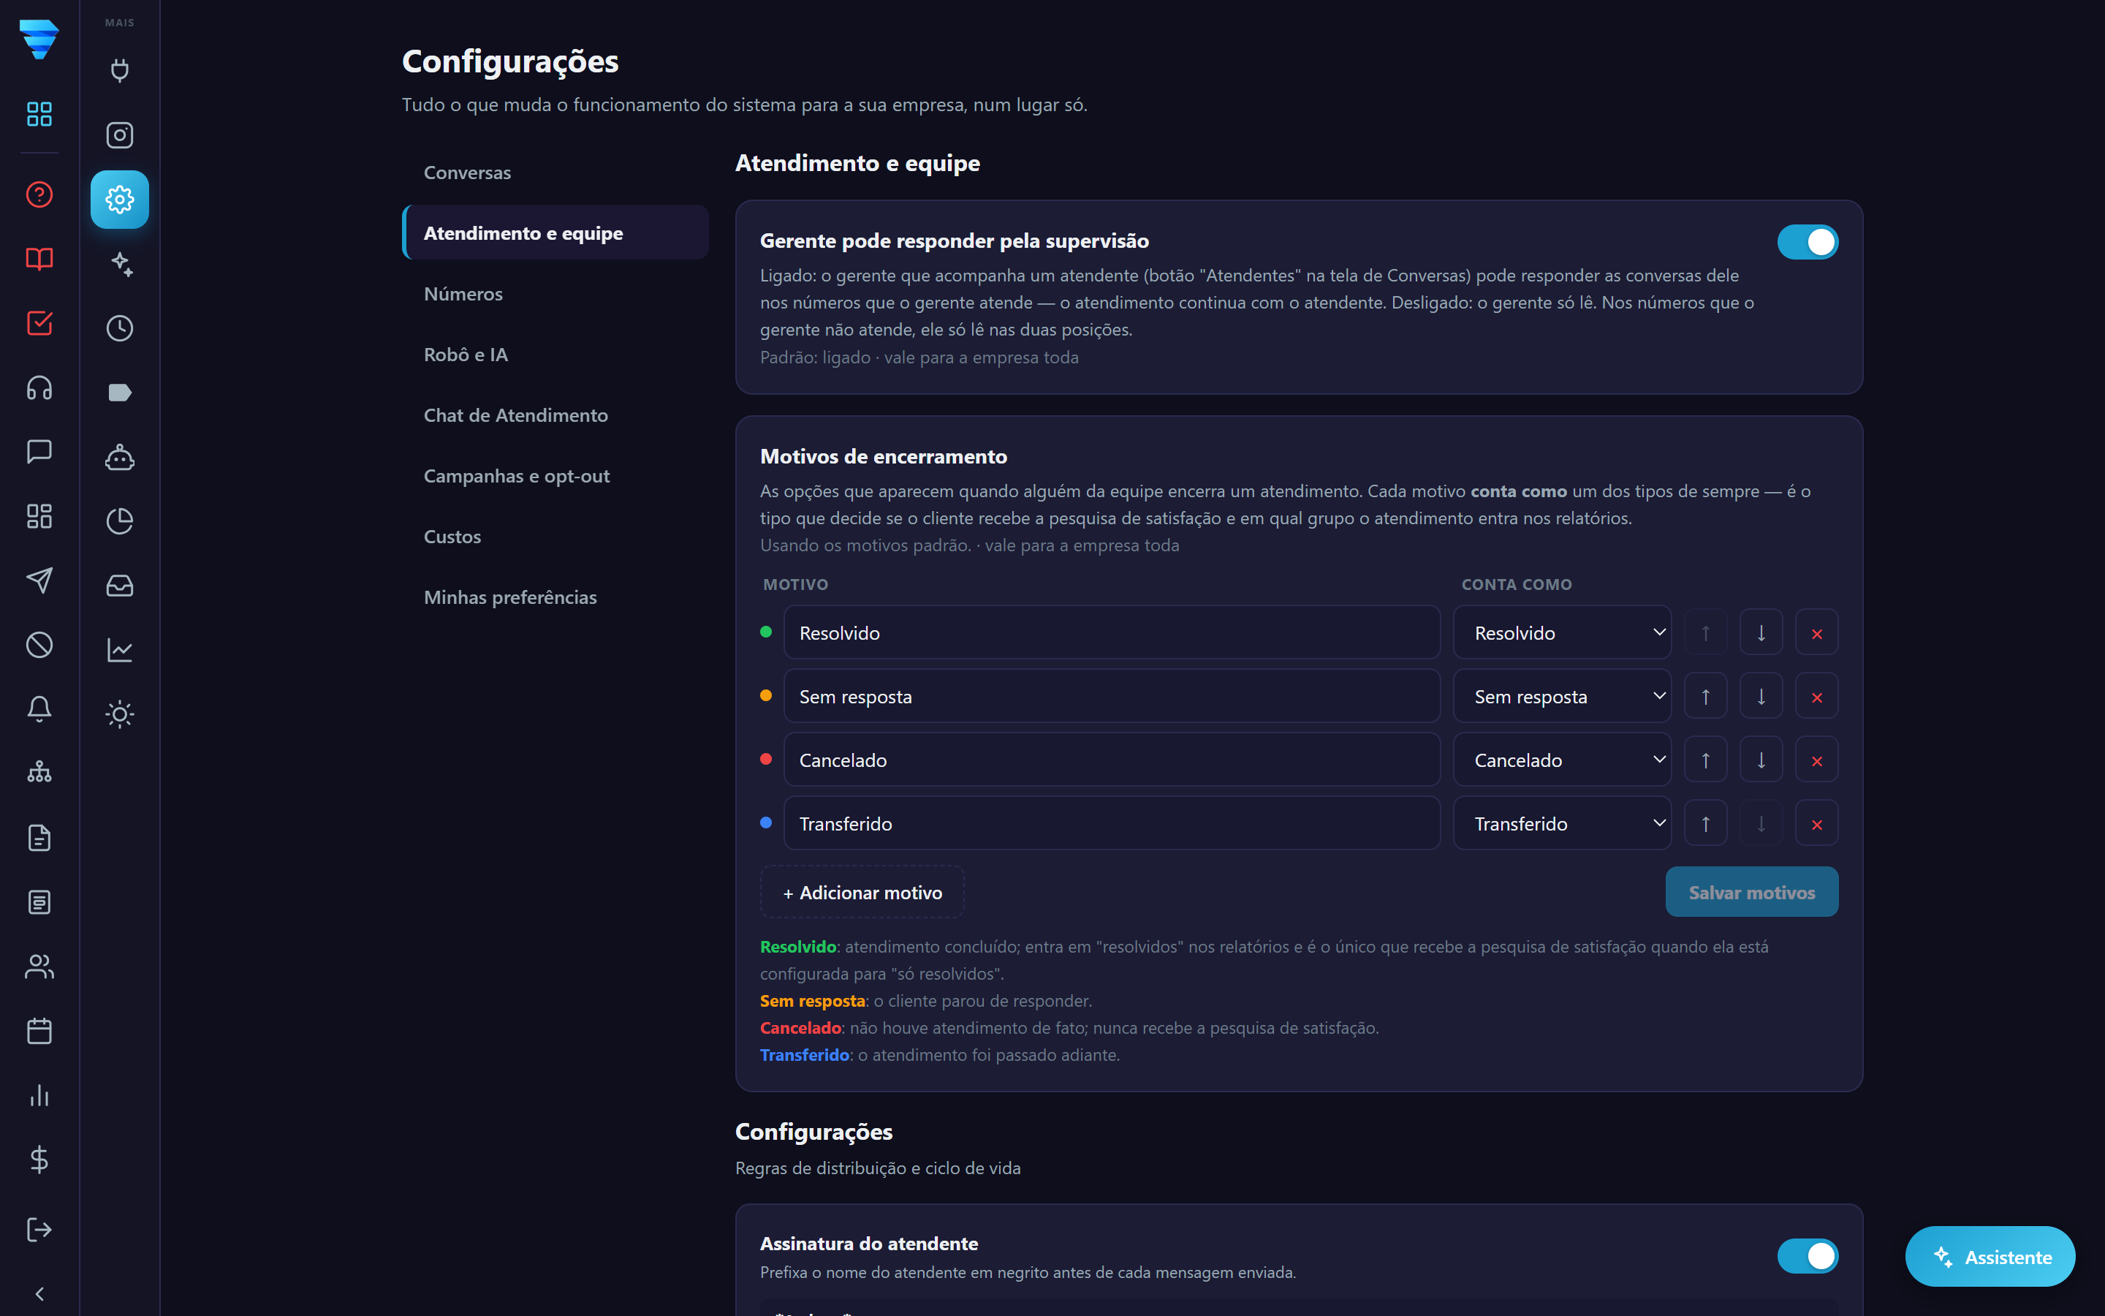Click the red help question-mark icon
Viewport: 2105px width, 1316px height.
click(x=39, y=194)
